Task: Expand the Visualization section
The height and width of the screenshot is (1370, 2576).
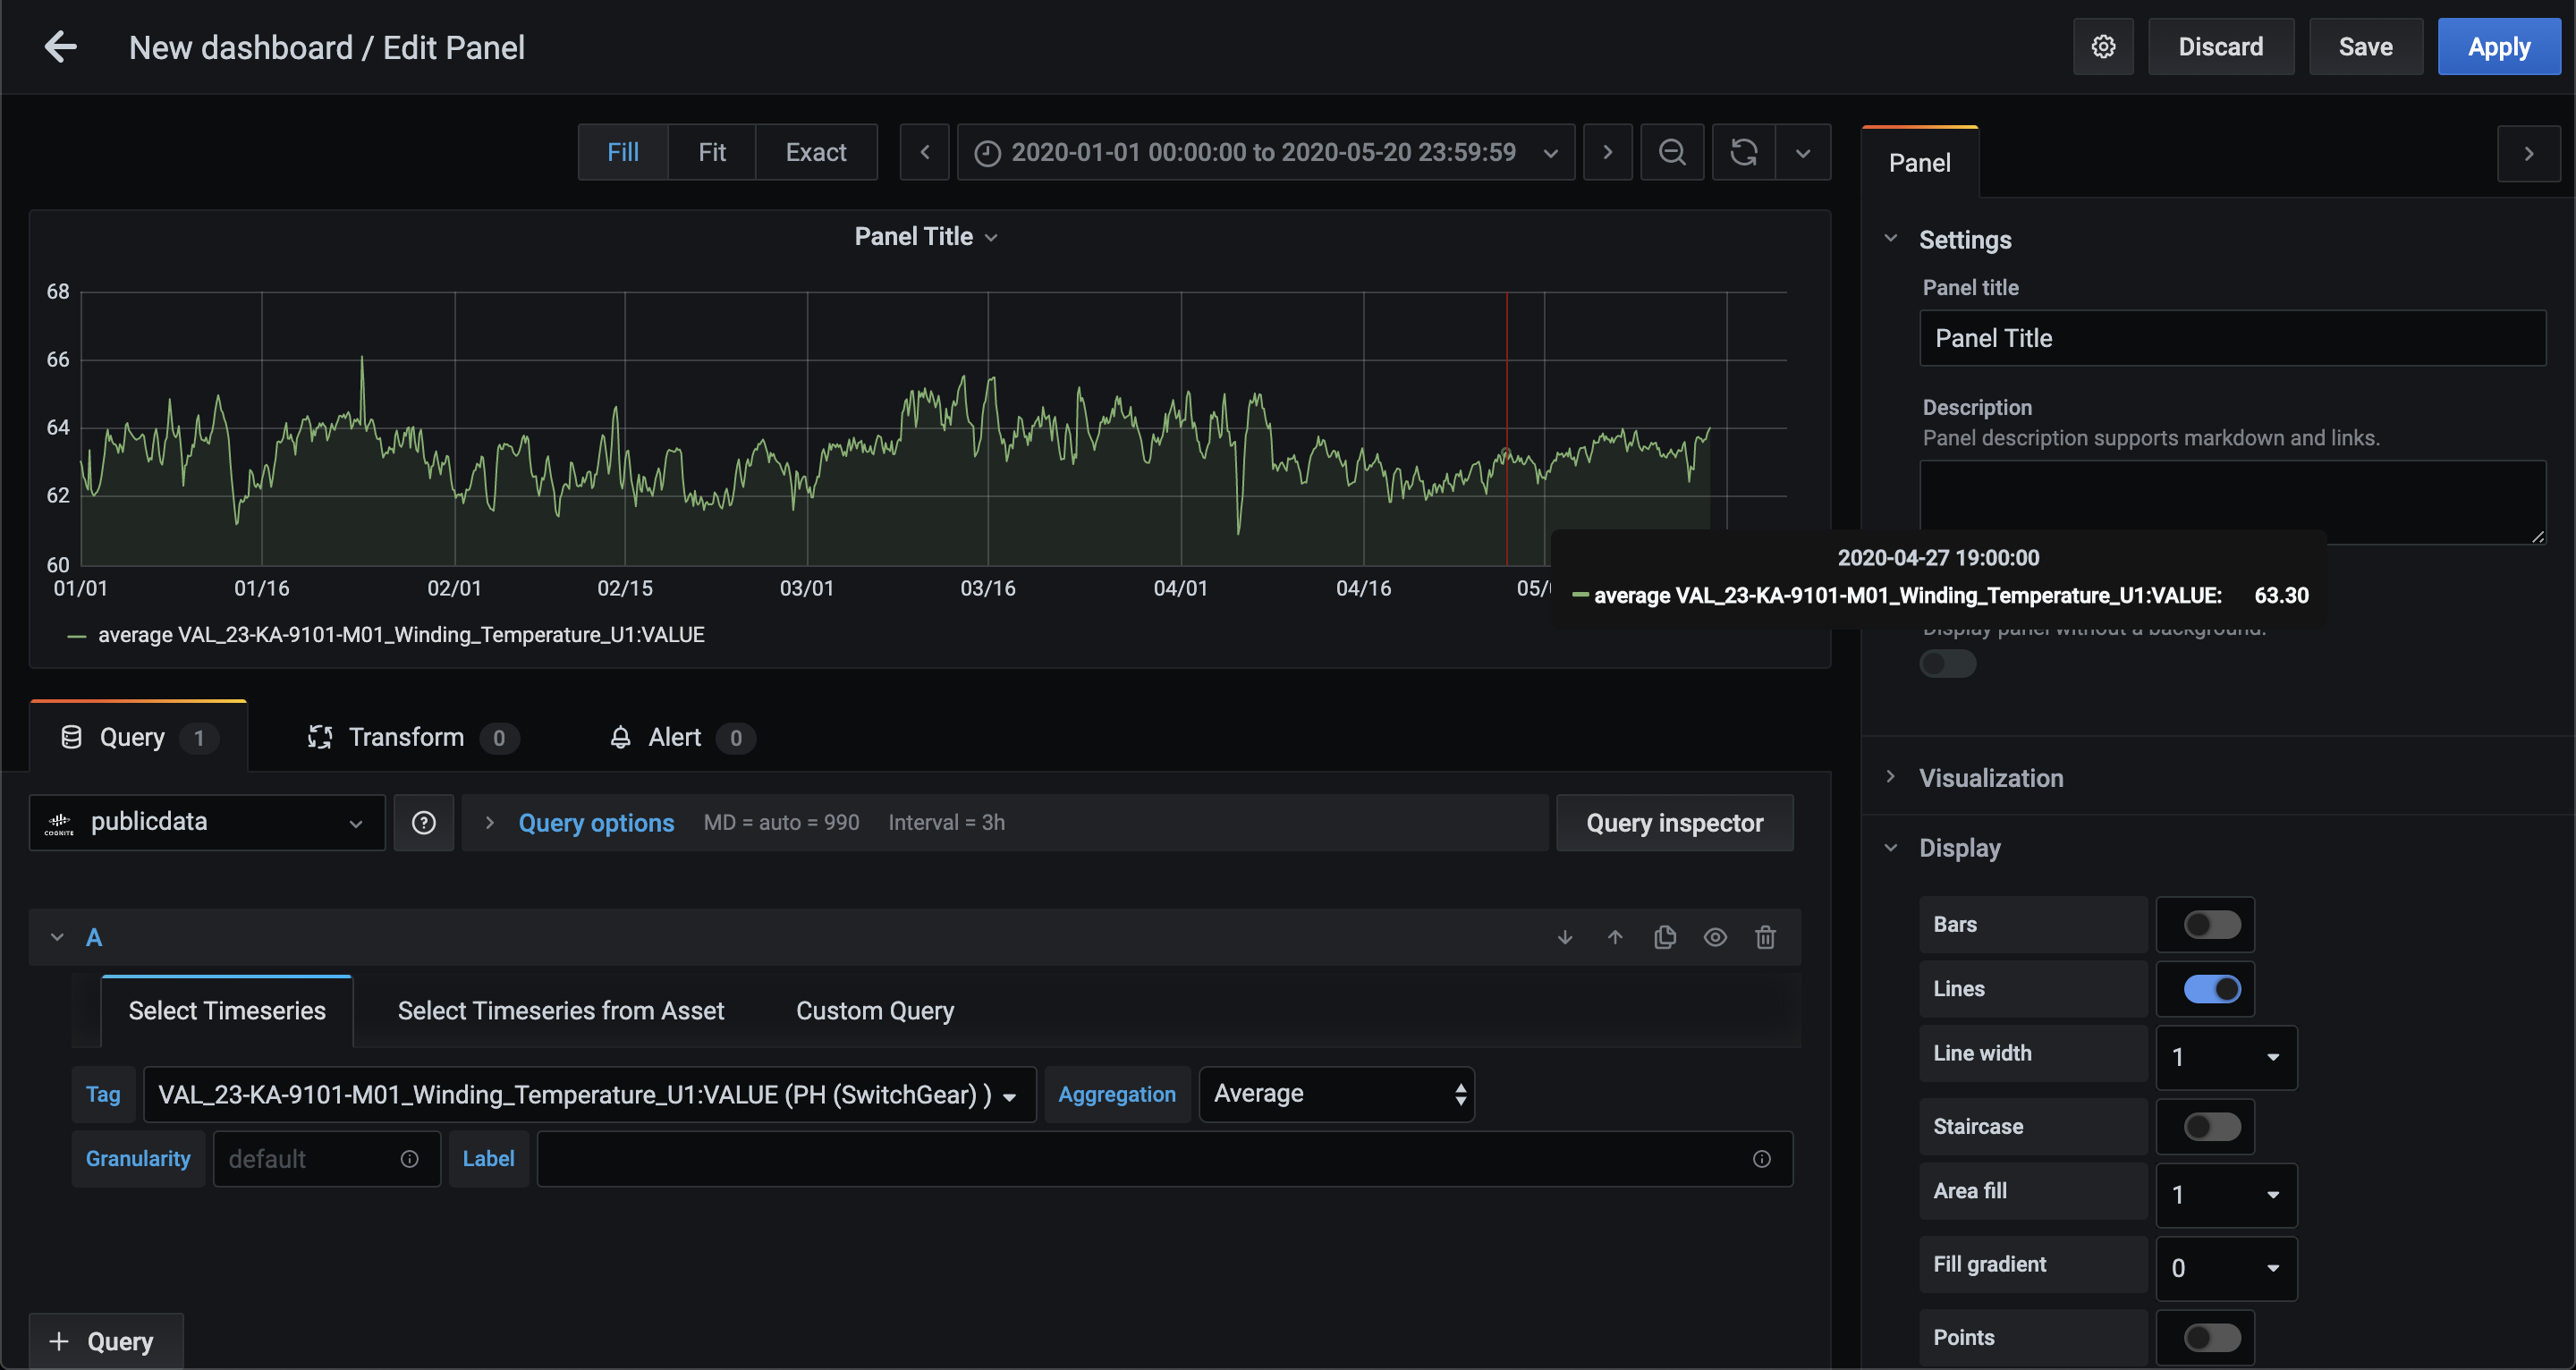Action: click(x=1992, y=777)
